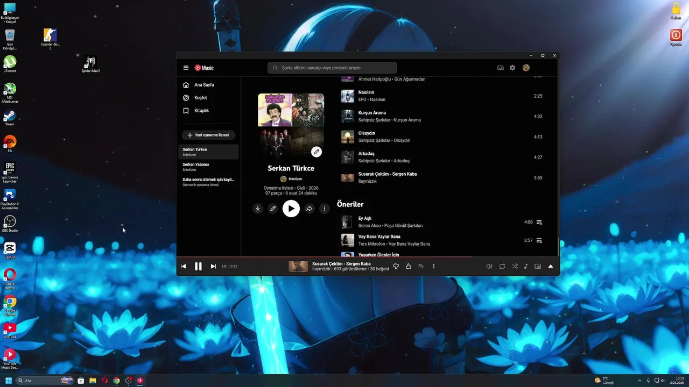The image size is (689, 387).
Task: Skip to the next track
Action: 213,266
